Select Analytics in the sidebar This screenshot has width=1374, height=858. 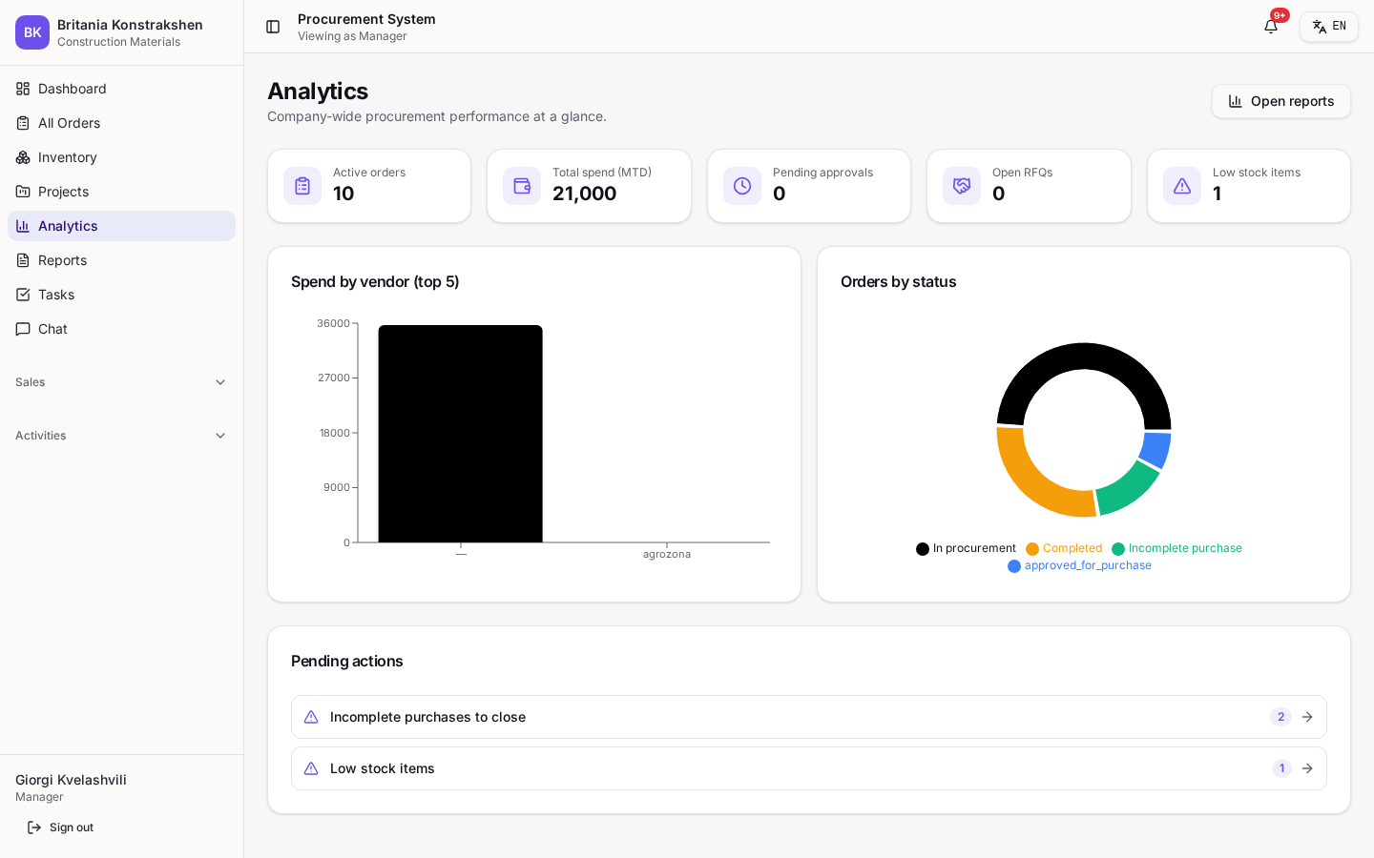coord(122,226)
